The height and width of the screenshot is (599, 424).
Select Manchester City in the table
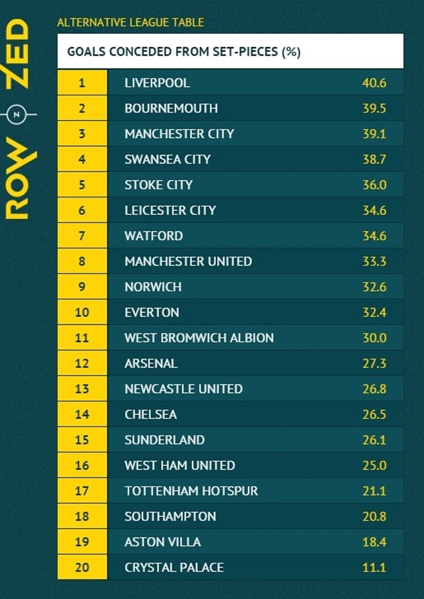click(x=179, y=134)
